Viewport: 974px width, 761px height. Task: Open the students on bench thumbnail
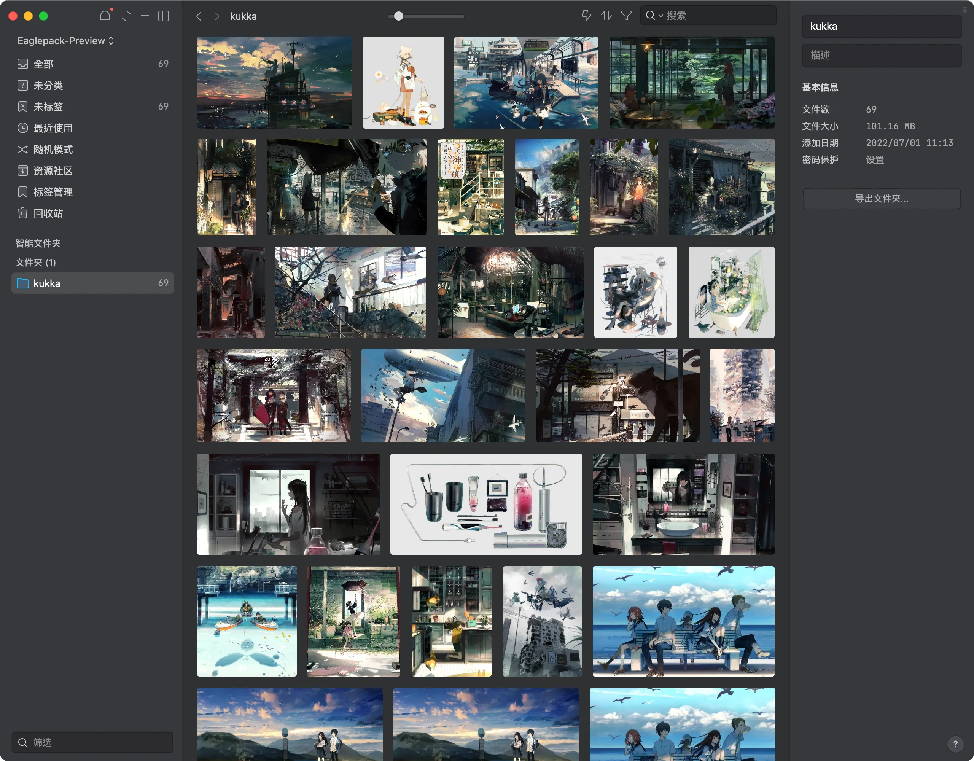pos(683,621)
